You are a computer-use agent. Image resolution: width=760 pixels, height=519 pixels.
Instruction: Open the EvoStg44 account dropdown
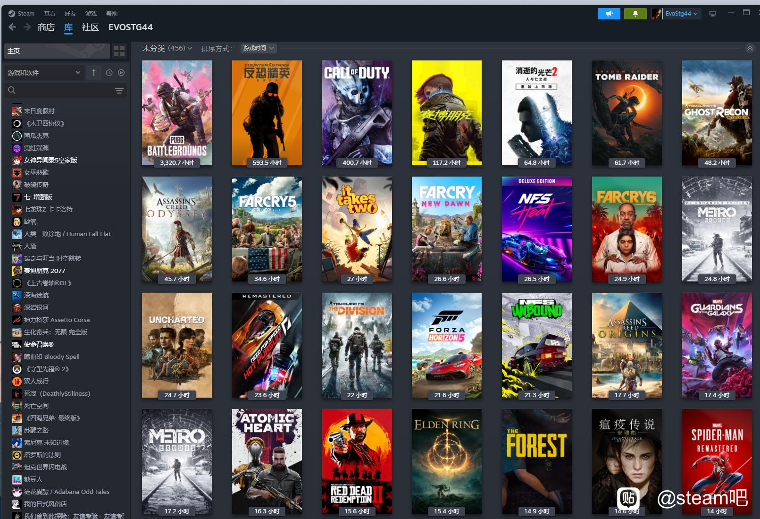pyautogui.click(x=681, y=14)
